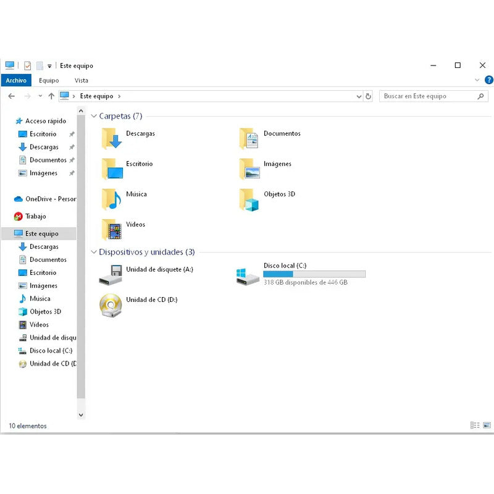
Task: Open the address bar history dropdown
Action: coord(359,96)
